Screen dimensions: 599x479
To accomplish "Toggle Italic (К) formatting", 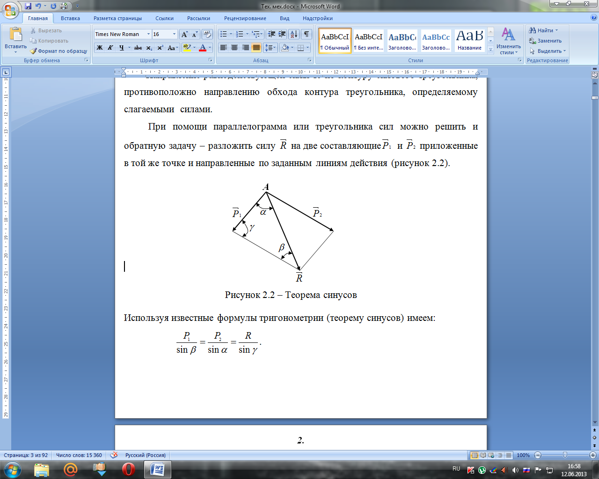I will tap(110, 48).
